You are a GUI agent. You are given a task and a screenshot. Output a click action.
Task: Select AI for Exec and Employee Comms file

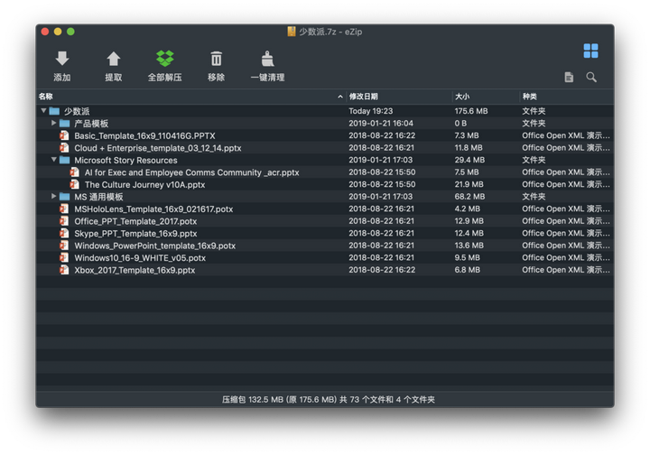click(325, 172)
